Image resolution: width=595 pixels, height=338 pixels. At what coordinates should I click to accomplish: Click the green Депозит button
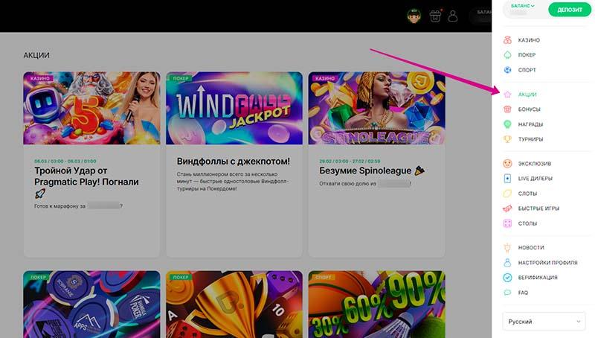pyautogui.click(x=569, y=10)
